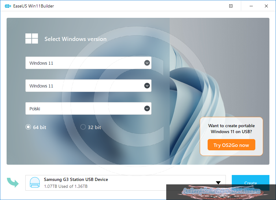This screenshot has height=200, width=276.
Task: Expand the first Windows 11 dropdown arrow
Action: (x=147, y=63)
